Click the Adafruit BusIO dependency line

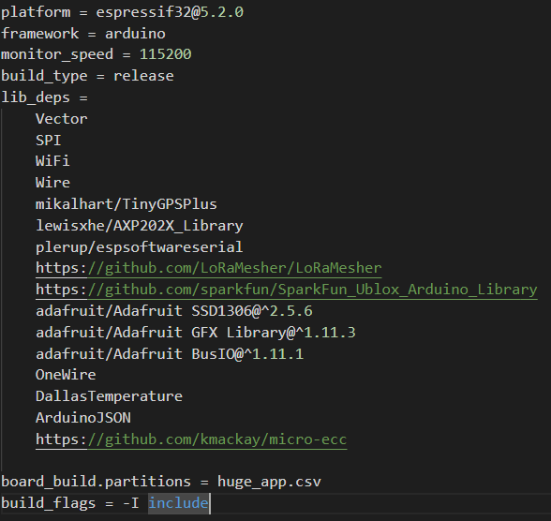click(170, 354)
